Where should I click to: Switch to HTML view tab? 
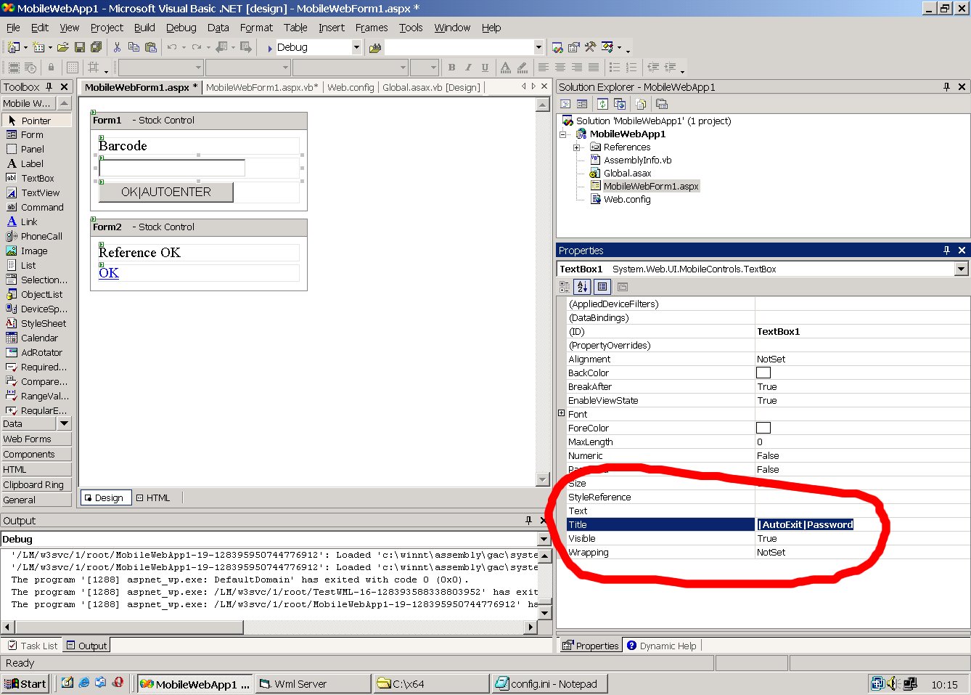pyautogui.click(x=153, y=497)
